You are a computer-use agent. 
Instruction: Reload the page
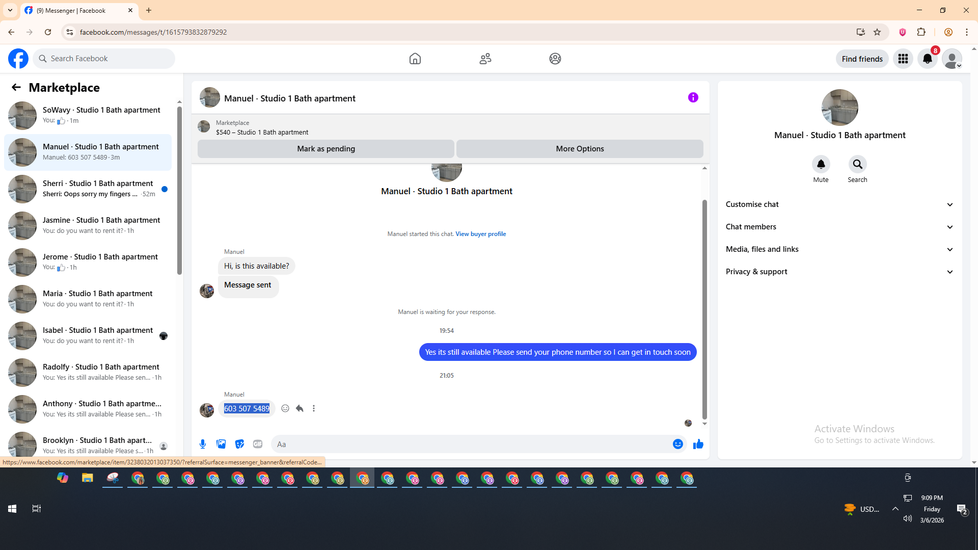48,32
